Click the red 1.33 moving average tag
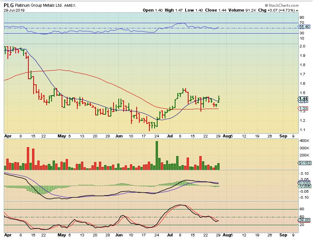The image size is (314, 239). (303, 109)
